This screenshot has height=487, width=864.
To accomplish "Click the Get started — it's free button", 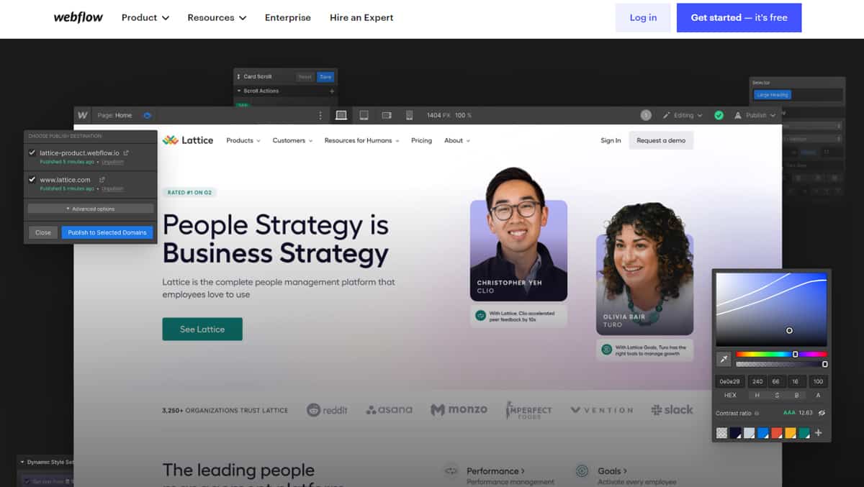I will click(739, 18).
